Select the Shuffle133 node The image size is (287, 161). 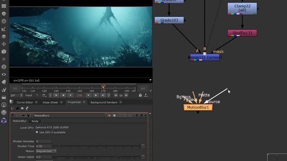click(x=242, y=33)
